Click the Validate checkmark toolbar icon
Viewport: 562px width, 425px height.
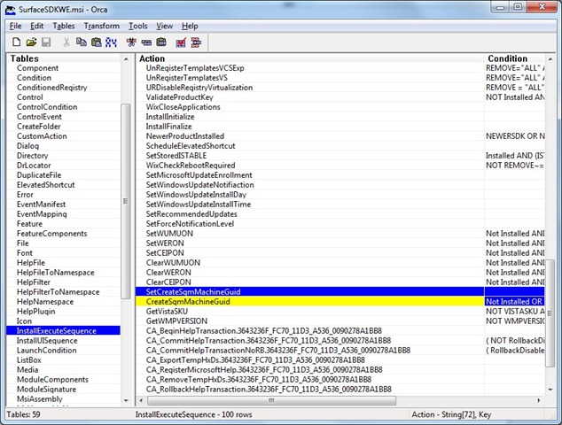click(181, 42)
